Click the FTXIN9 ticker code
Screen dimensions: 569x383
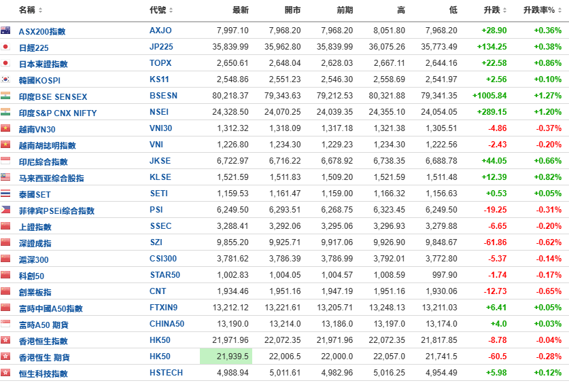(x=164, y=308)
